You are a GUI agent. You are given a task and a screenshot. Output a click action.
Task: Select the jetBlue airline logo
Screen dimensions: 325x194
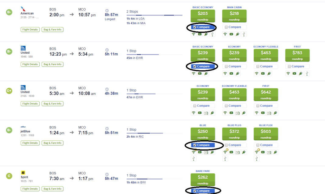[24, 127]
